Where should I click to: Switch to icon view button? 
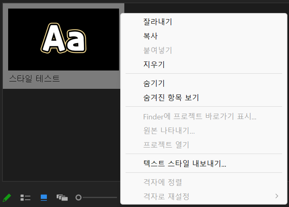click(x=44, y=198)
